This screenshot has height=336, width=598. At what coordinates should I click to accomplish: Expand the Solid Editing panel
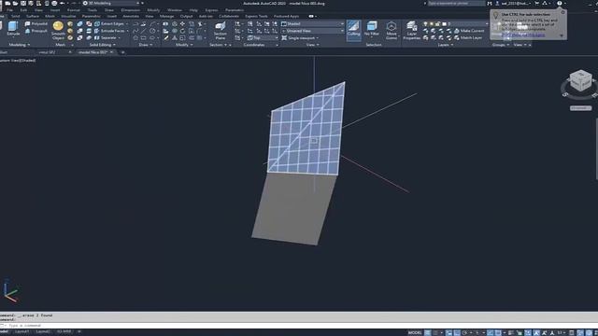tap(102, 45)
